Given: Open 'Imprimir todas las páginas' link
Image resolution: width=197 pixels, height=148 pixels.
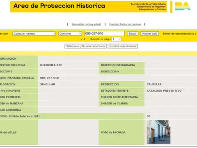Looking at the screenshot, I should 125,24.
